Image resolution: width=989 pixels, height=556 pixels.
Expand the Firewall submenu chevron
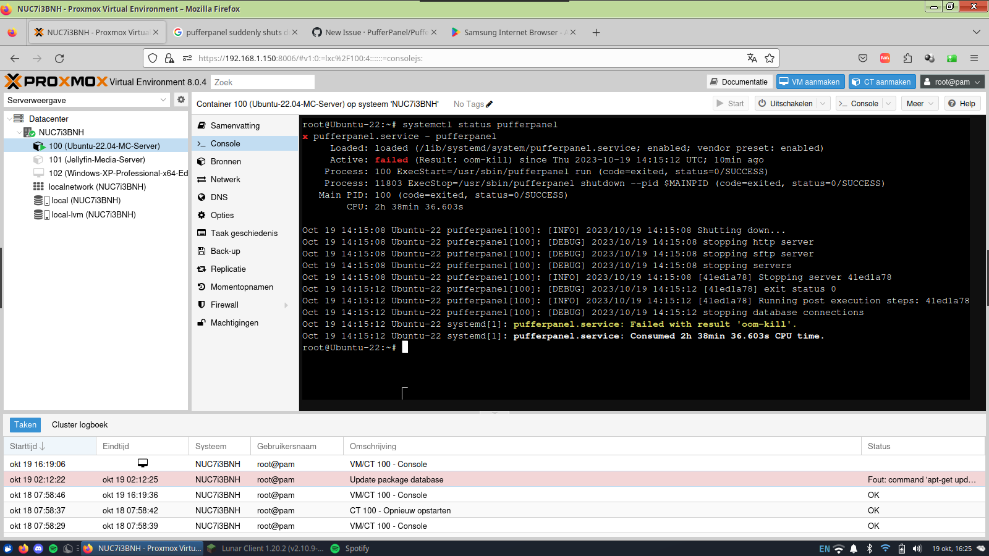(x=285, y=305)
